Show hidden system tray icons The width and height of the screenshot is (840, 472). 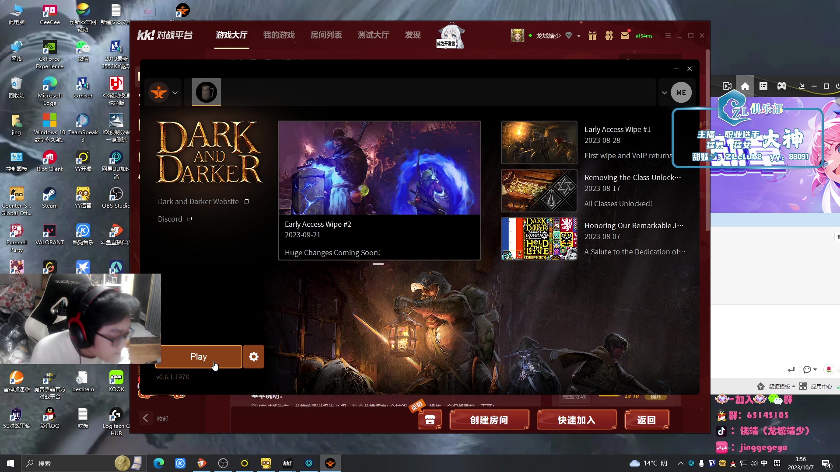680,463
